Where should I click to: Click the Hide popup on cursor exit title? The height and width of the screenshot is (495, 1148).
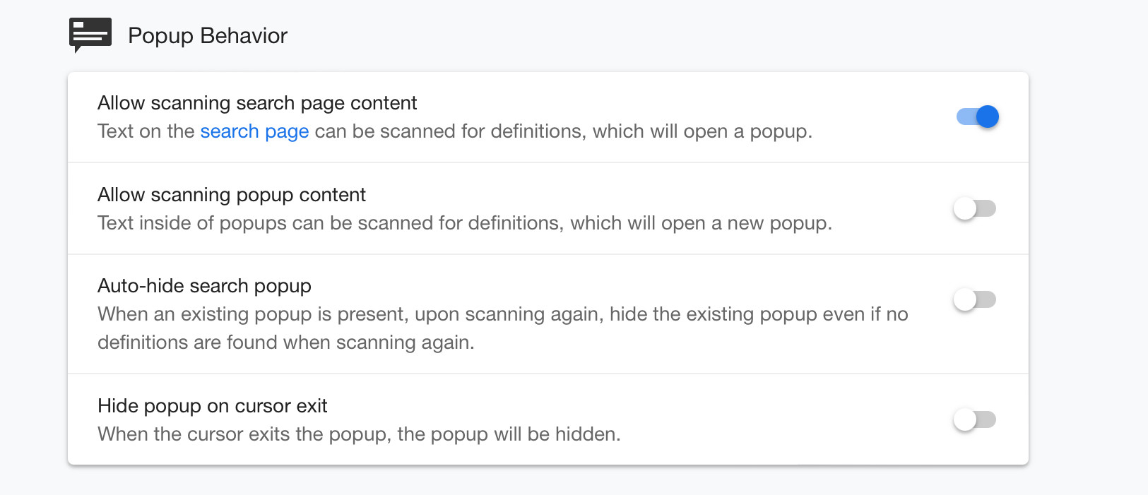click(213, 406)
